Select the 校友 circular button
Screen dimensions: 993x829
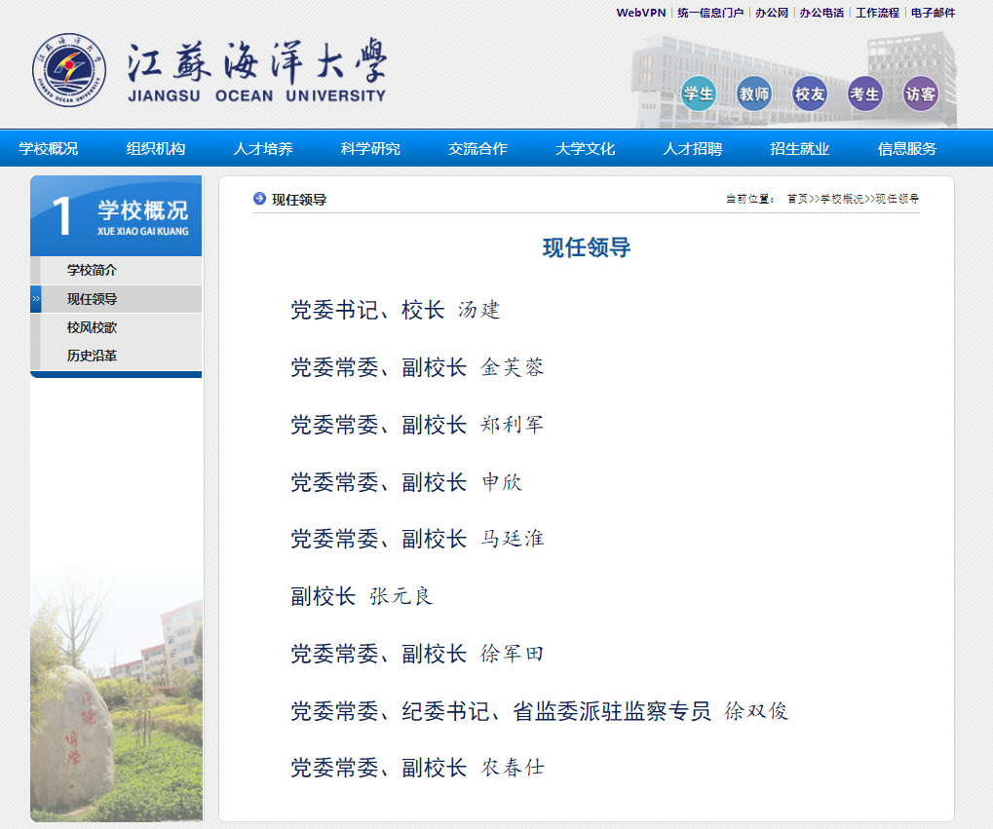[x=809, y=94]
